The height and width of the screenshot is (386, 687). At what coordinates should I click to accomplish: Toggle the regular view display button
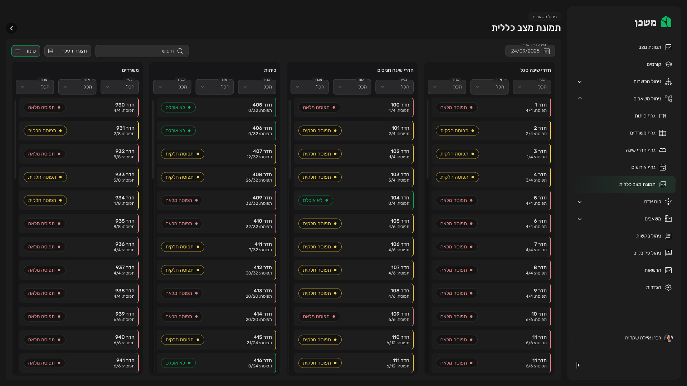tap(68, 51)
